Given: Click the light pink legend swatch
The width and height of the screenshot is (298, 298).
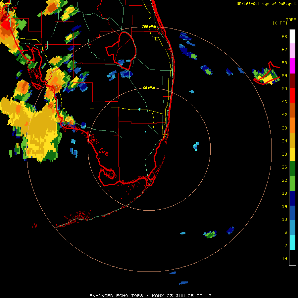Looking at the screenshot, I should (292, 51).
